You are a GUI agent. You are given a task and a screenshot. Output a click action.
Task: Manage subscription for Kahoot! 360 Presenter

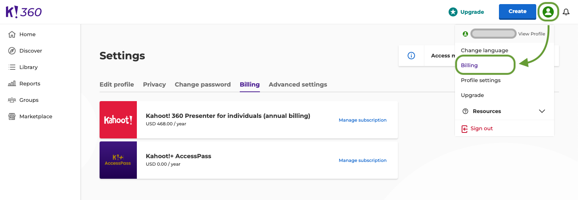point(362,120)
